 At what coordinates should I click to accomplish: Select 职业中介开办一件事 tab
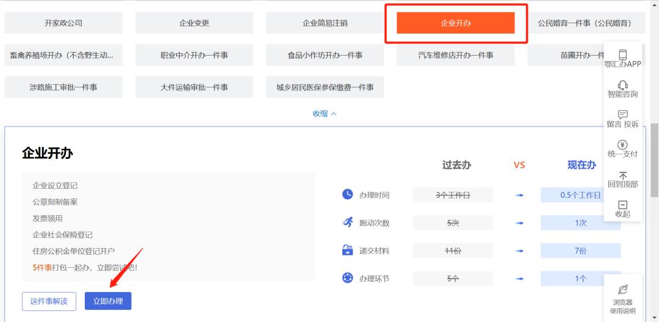coord(194,55)
